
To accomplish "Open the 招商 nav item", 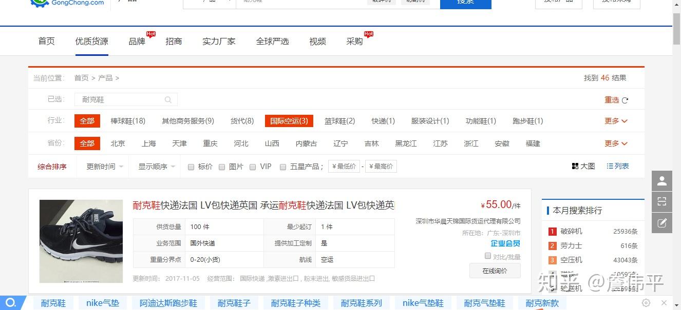I will (174, 41).
